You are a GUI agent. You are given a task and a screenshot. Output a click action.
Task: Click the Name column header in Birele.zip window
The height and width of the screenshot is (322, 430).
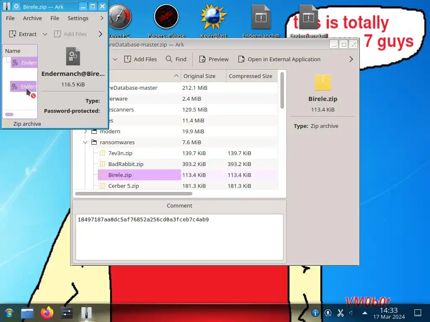pos(20,51)
